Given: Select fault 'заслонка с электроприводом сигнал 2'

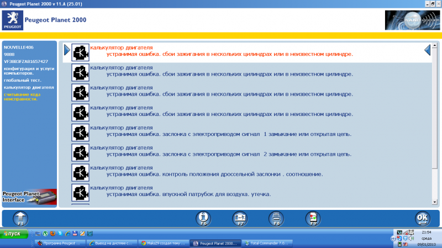Looking at the screenshot, I should click(x=229, y=154).
